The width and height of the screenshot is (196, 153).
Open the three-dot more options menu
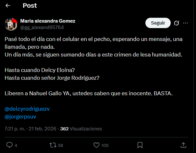(x=186, y=23)
